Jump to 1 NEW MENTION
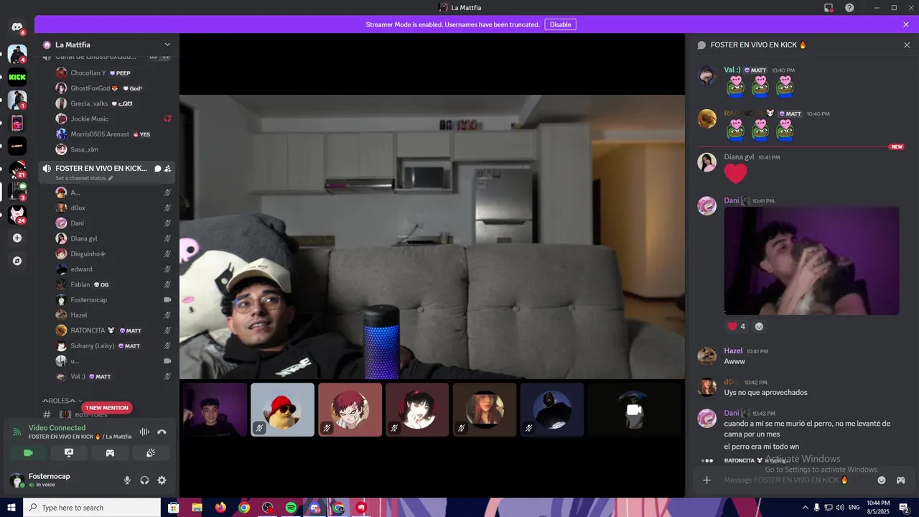The height and width of the screenshot is (517, 919). tap(106, 408)
